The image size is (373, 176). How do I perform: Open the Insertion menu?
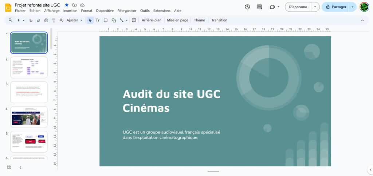click(x=70, y=11)
